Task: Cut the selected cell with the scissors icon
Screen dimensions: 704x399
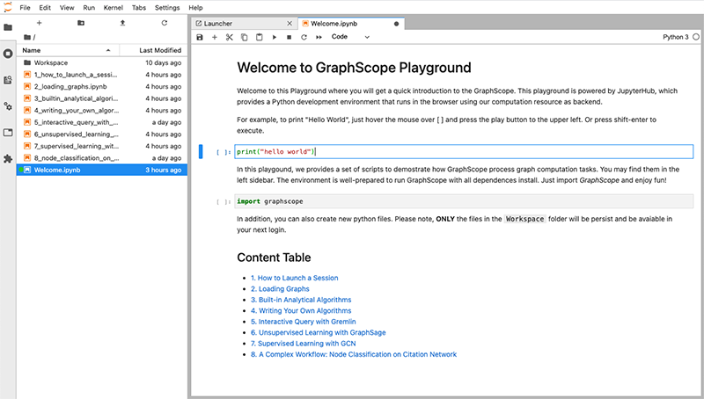Action: [x=230, y=38]
